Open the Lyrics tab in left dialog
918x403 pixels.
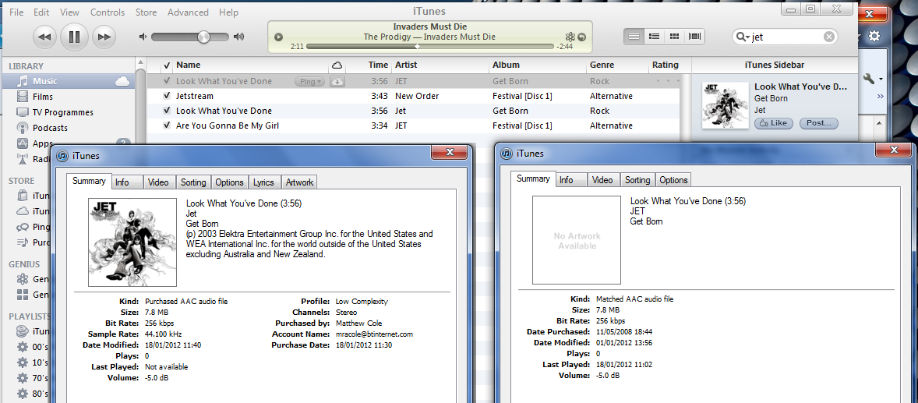tap(263, 182)
